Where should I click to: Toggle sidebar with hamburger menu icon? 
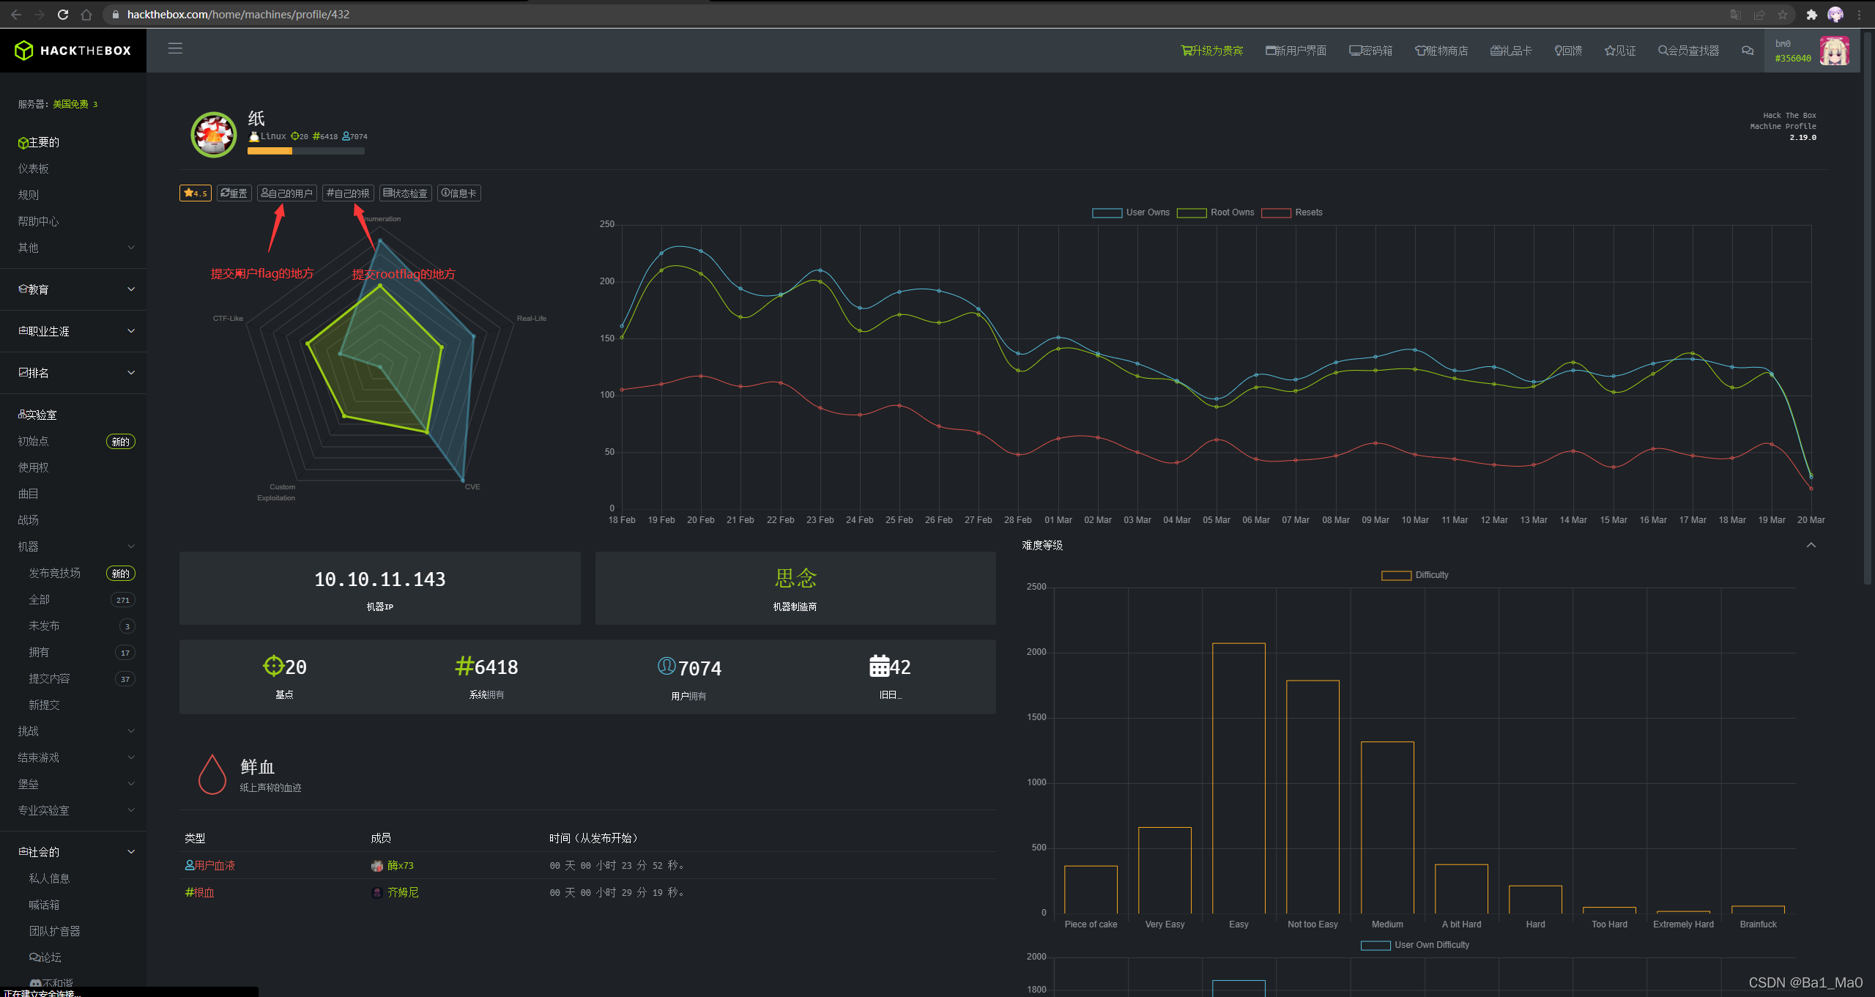click(175, 48)
